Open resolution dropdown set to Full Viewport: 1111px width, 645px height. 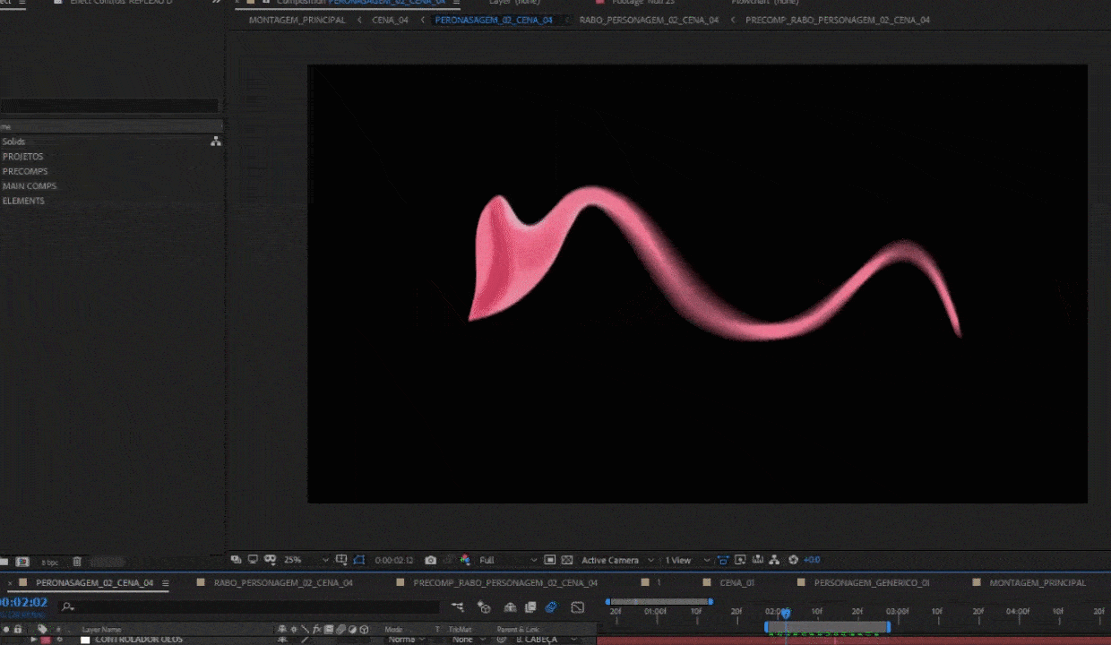click(508, 560)
